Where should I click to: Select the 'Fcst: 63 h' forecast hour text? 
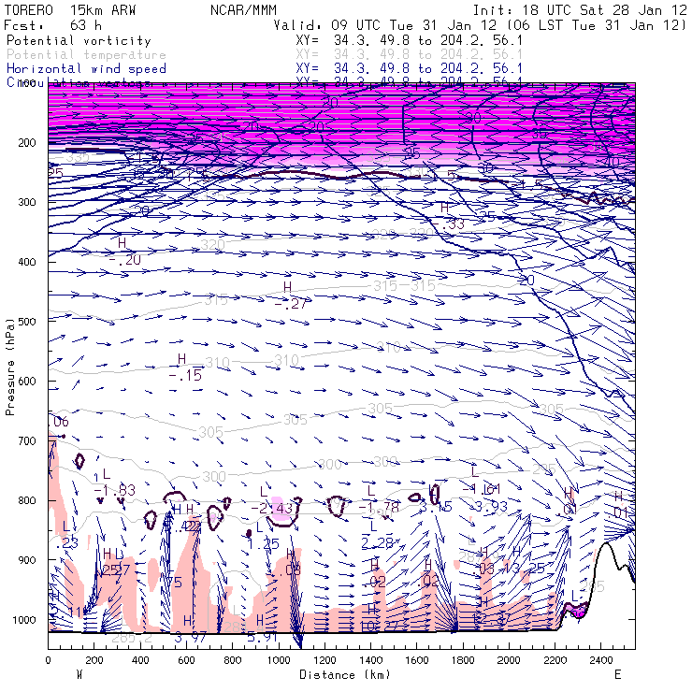[53, 24]
